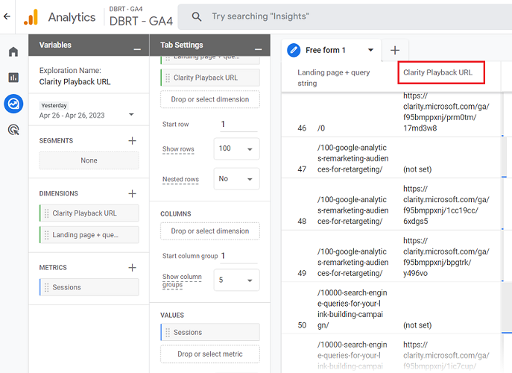Open the Show column groups dropdown
The image size is (512, 373).
(x=236, y=280)
